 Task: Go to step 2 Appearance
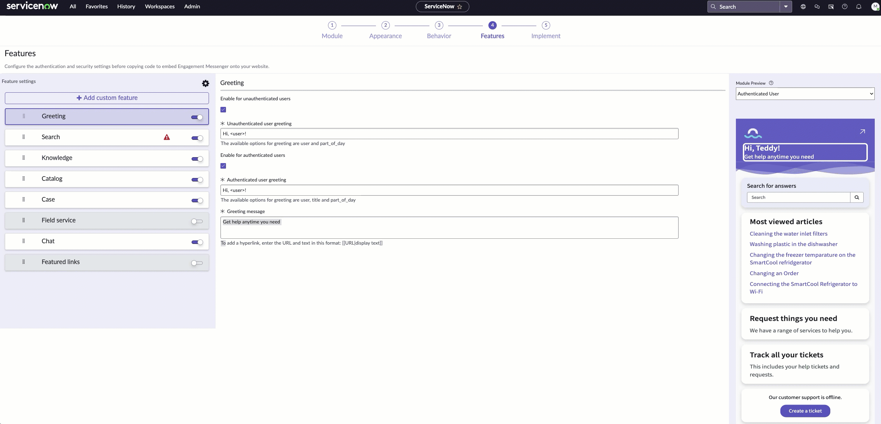click(385, 30)
